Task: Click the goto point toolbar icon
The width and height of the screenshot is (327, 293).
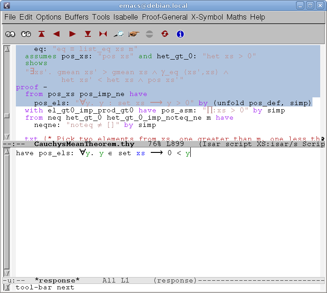Action: pos(103,34)
